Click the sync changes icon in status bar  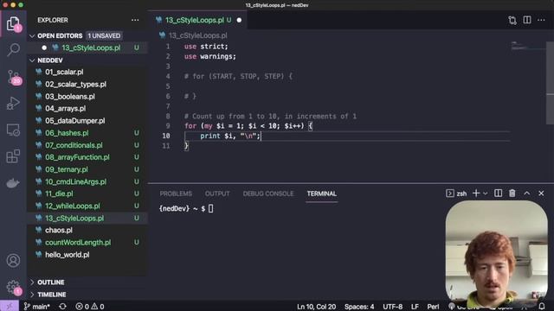[x=62, y=307]
